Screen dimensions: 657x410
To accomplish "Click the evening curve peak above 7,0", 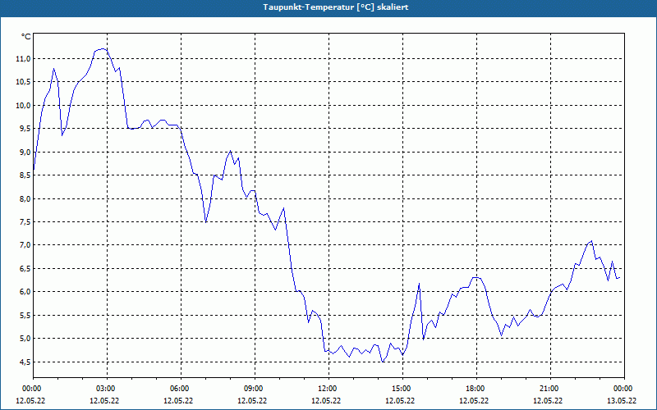I will 591,241.
